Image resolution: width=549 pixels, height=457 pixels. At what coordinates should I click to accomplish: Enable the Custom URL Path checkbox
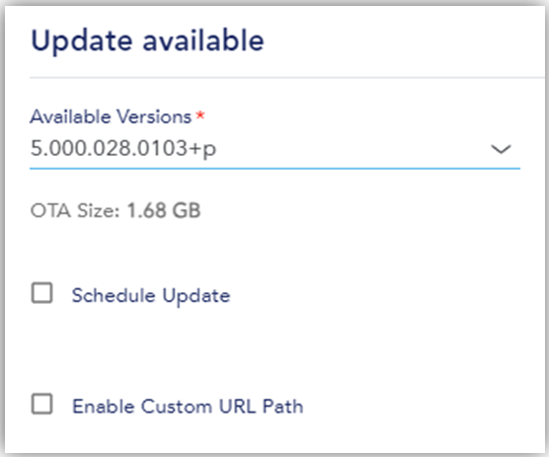click(x=42, y=404)
